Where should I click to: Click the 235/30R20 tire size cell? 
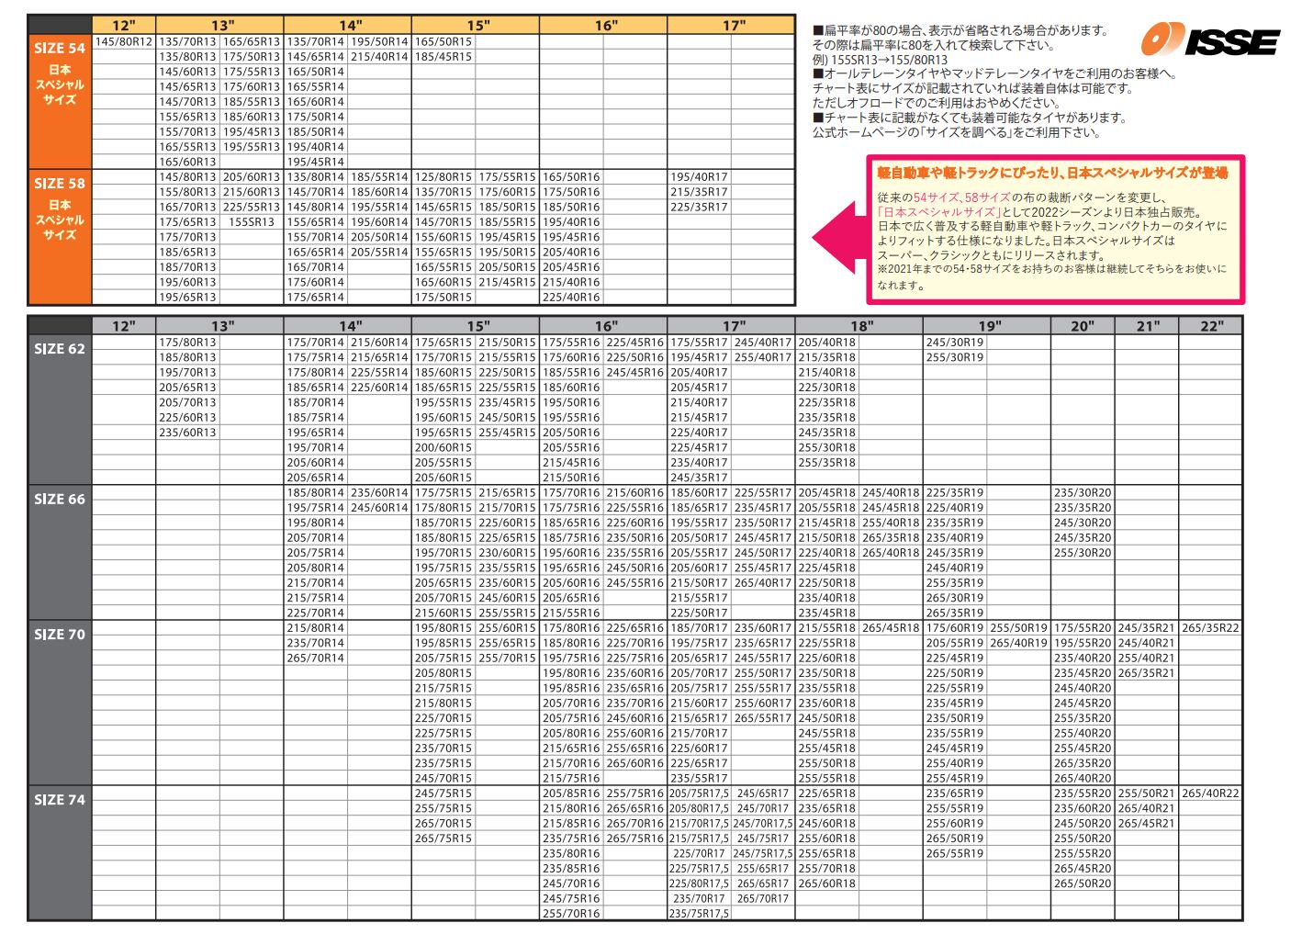click(1083, 493)
